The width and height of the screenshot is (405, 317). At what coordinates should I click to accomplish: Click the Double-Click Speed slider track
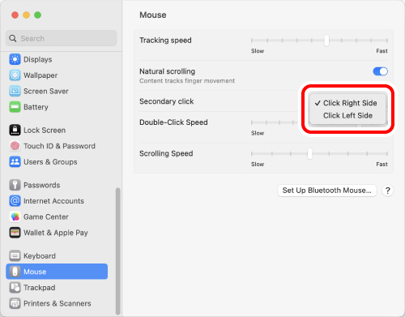275,122
